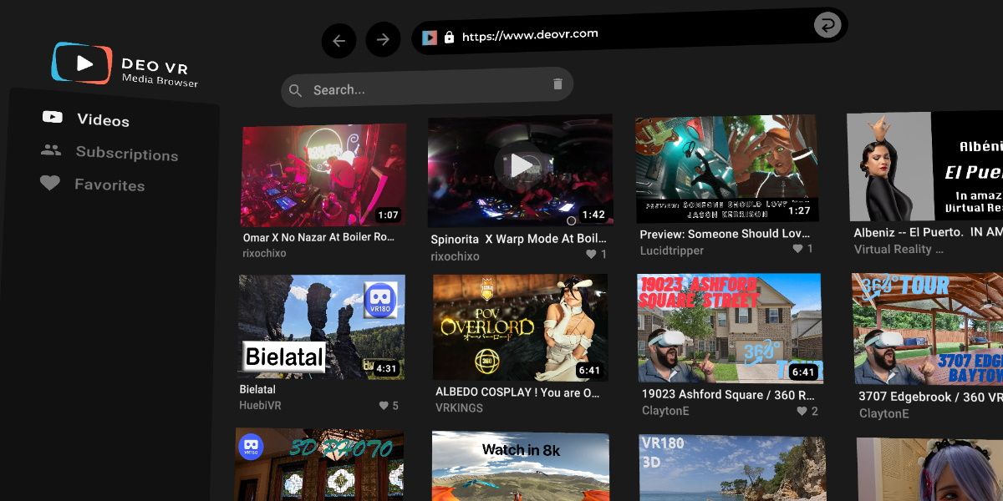Like the Spinorita X Warp Mode video heart
Viewport: 1003px width, 501px height.
[591, 255]
